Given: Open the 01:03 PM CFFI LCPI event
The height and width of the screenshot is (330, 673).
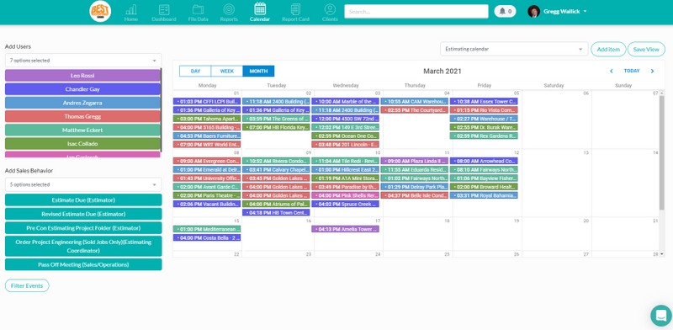Looking at the screenshot, I should coord(207,101).
